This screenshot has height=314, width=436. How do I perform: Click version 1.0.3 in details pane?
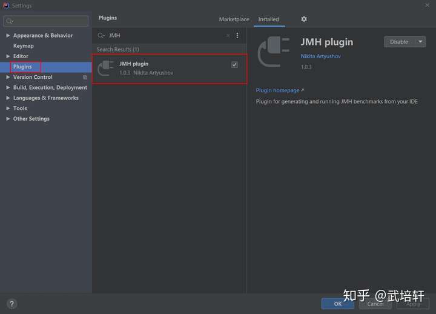click(x=306, y=67)
